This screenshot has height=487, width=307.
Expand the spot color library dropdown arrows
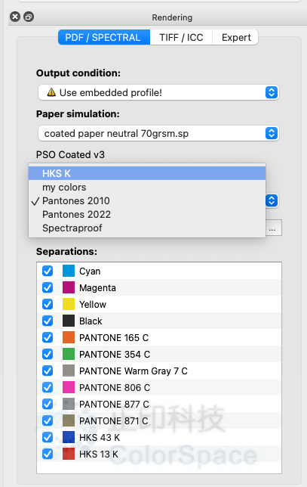pyautogui.click(x=272, y=200)
